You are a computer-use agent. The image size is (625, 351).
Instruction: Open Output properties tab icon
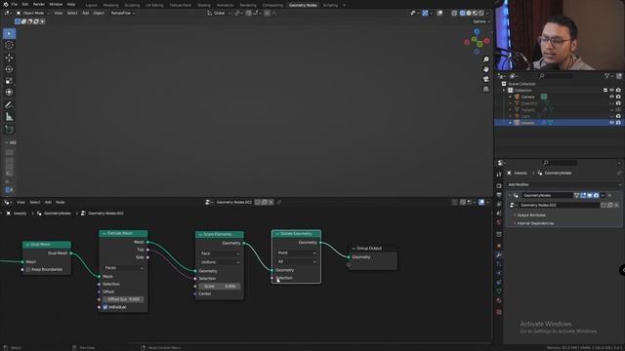[x=499, y=195]
